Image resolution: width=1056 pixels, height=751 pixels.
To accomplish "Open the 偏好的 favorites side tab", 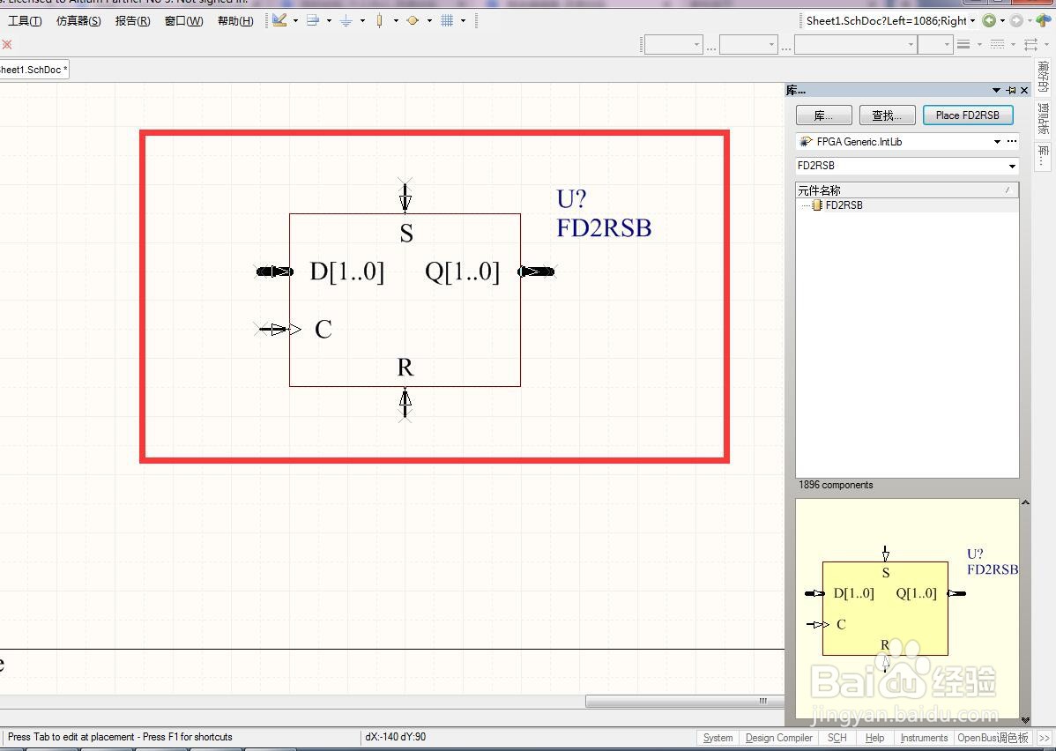I will [1043, 76].
